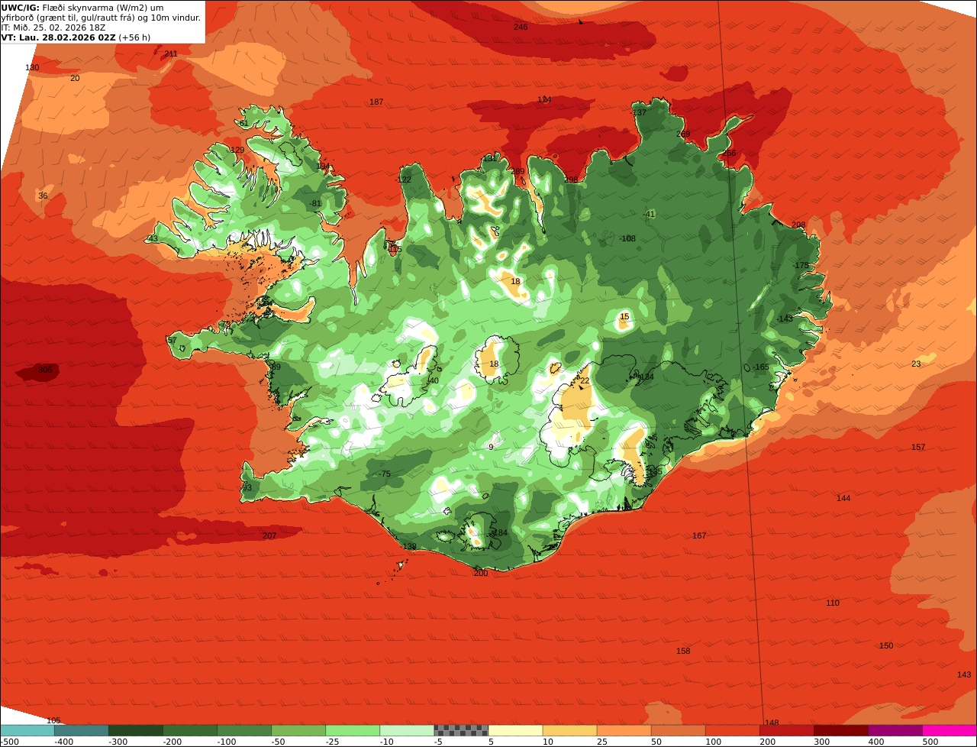Click the -165 value in the southeast
The image size is (977, 747).
tap(761, 367)
